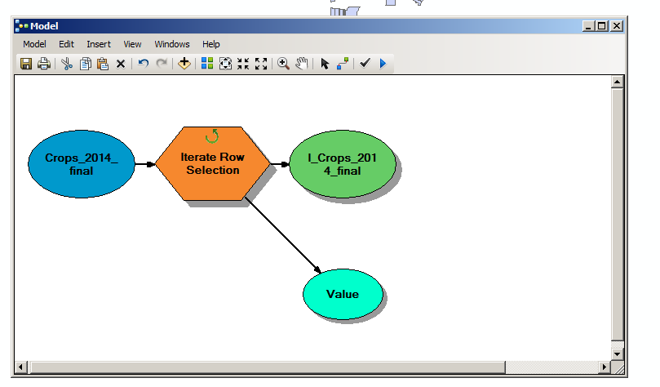Select the Zoom In magnifier tool
660x387 pixels.
[x=283, y=64]
